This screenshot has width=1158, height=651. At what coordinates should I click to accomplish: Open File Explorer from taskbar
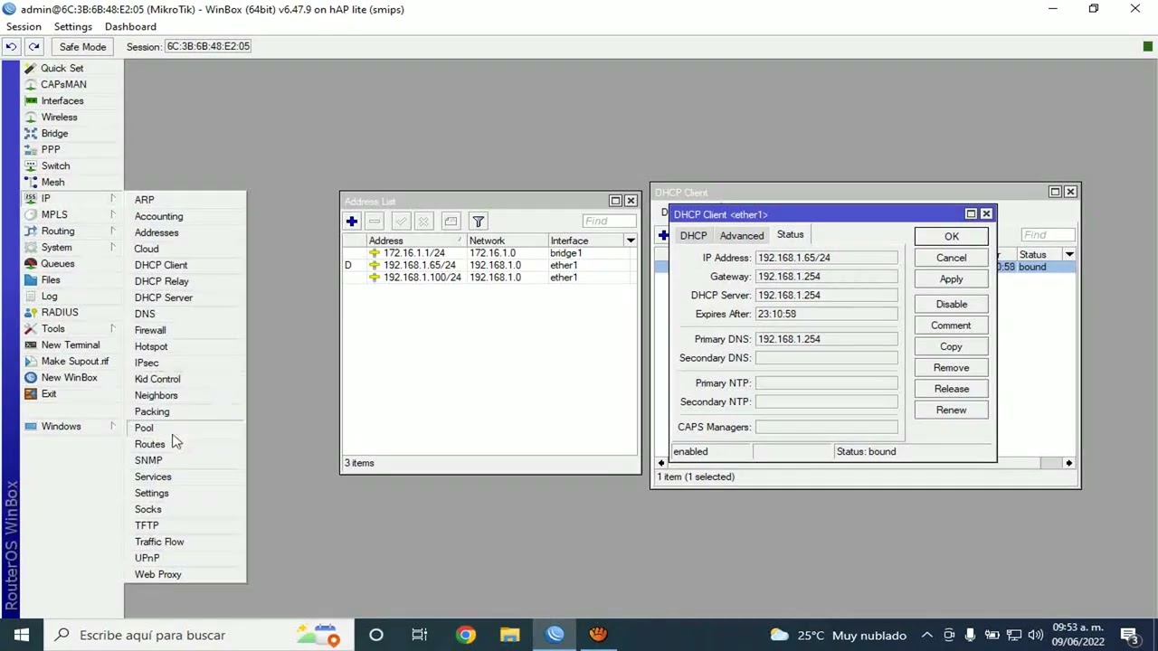[x=509, y=635]
